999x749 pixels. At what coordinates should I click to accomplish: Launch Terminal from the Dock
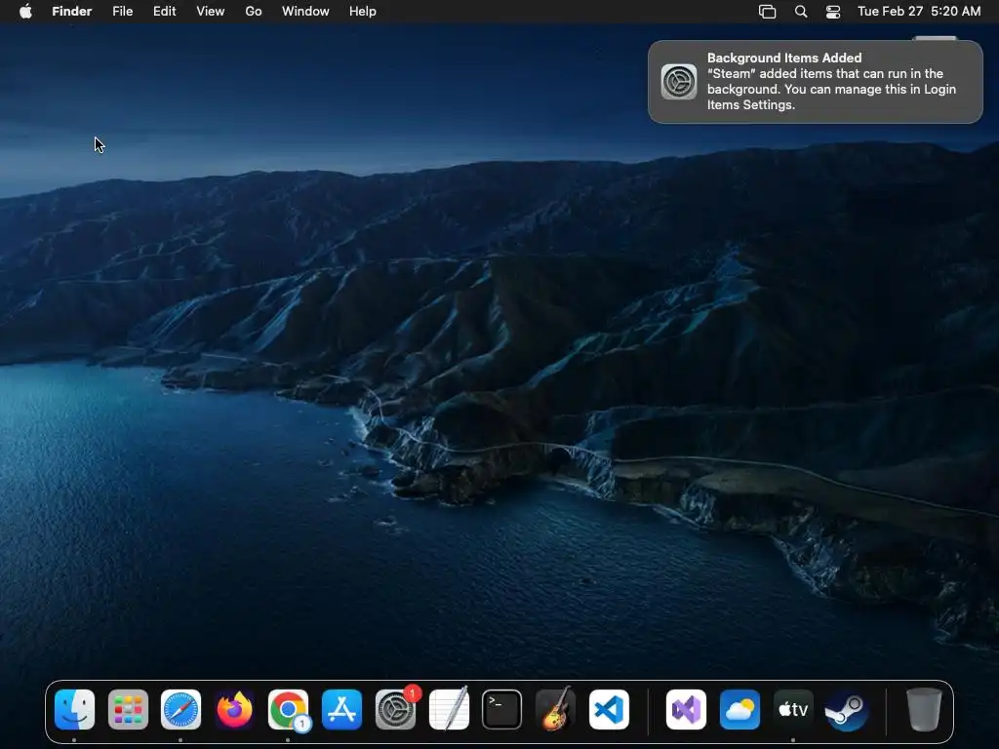pyautogui.click(x=501, y=710)
